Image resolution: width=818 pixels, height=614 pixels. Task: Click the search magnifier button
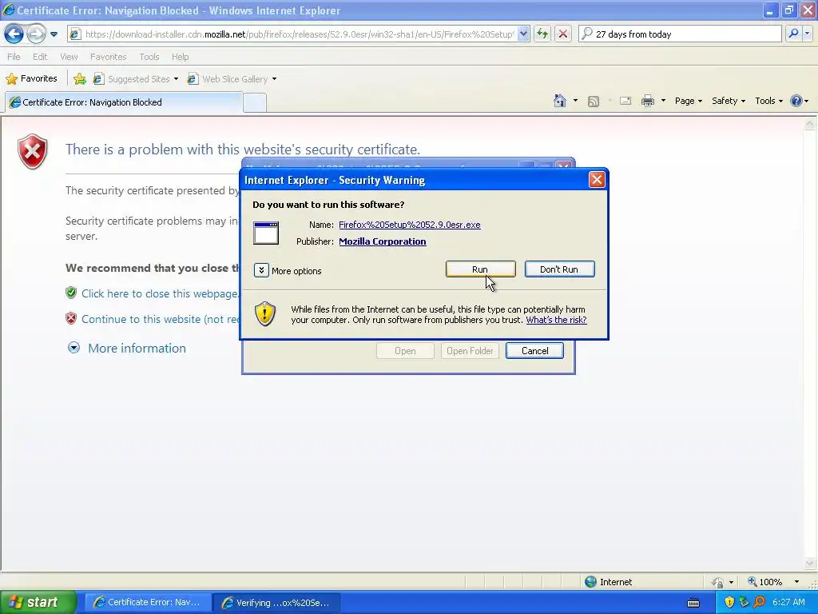coord(793,34)
